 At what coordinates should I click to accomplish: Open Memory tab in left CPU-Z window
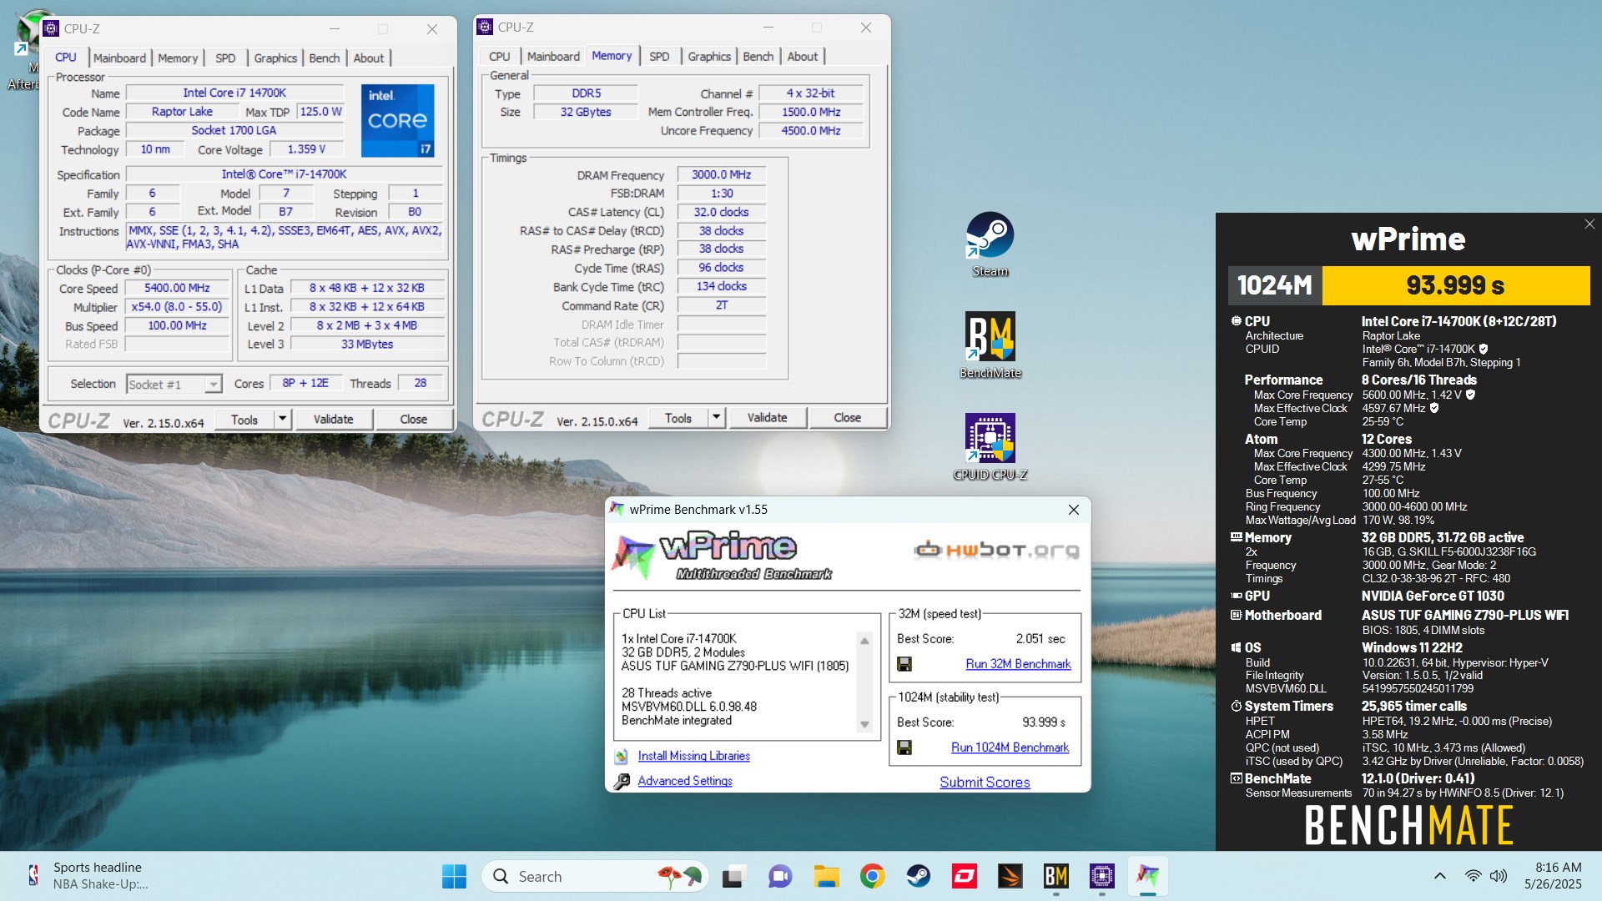point(178,58)
